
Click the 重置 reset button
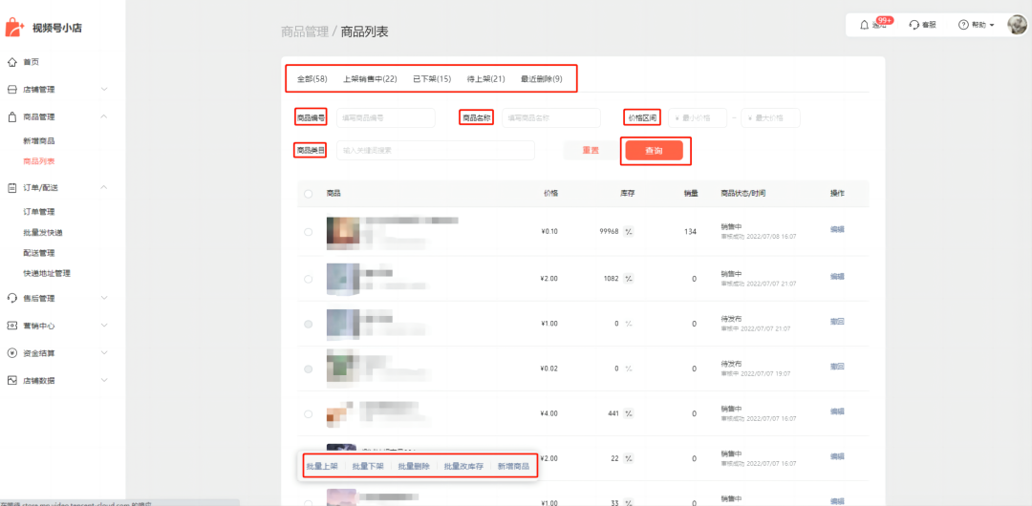[591, 151]
